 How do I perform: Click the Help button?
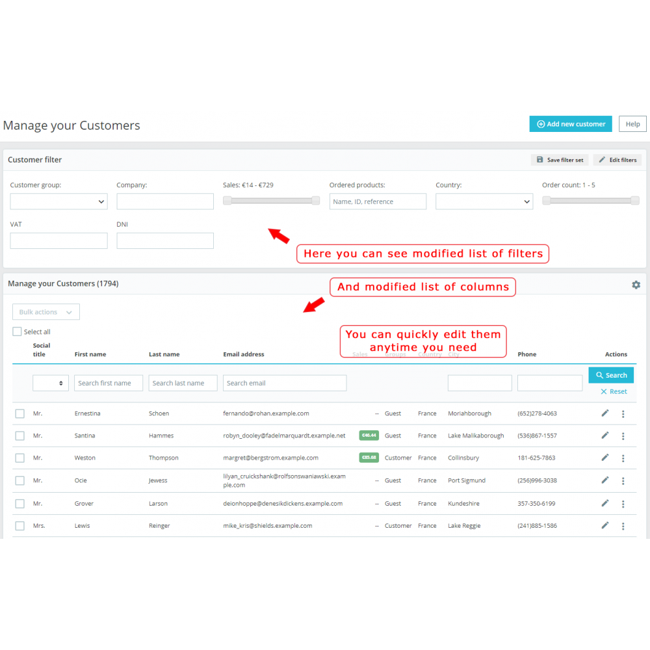(x=632, y=123)
